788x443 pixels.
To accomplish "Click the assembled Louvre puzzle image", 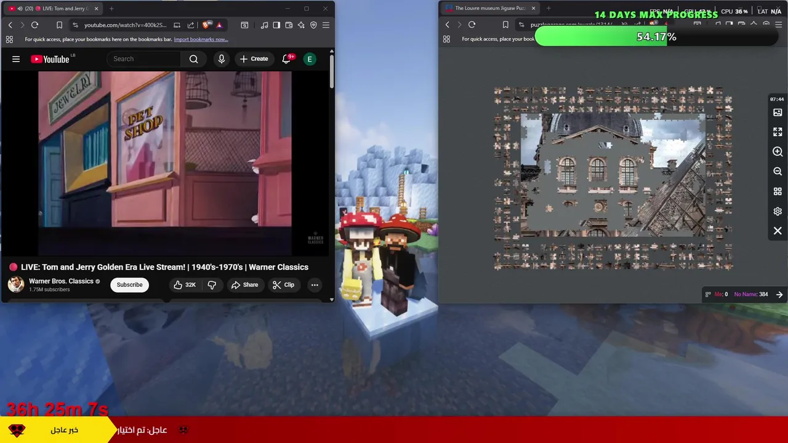I will click(x=613, y=175).
